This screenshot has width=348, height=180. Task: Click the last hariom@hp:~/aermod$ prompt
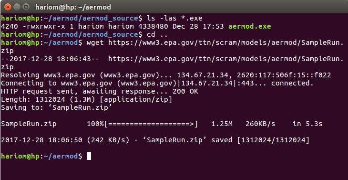41,156
